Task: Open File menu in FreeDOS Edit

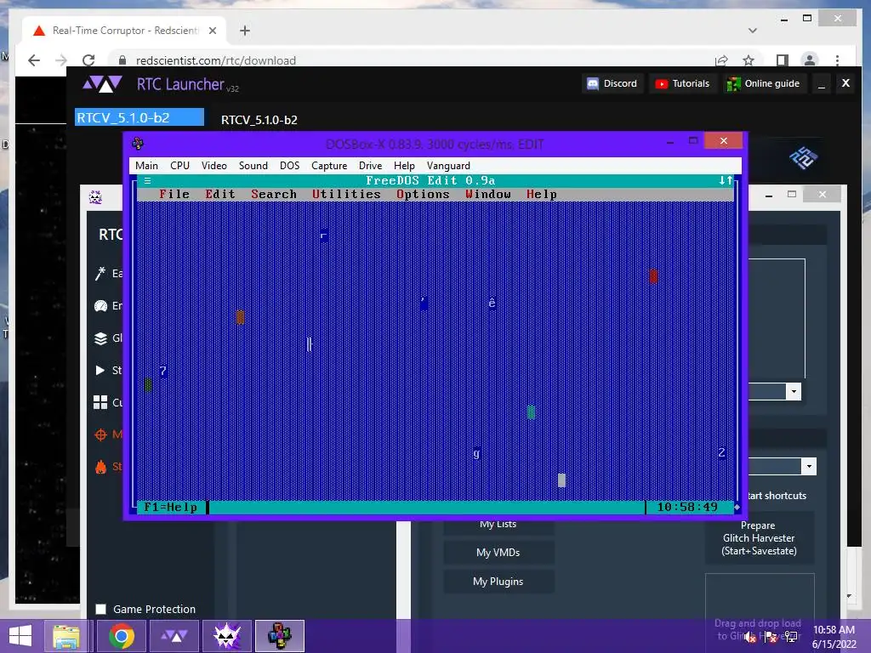Action: tap(174, 195)
